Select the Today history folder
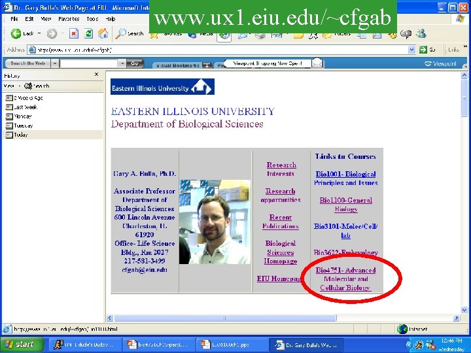 coord(17,135)
